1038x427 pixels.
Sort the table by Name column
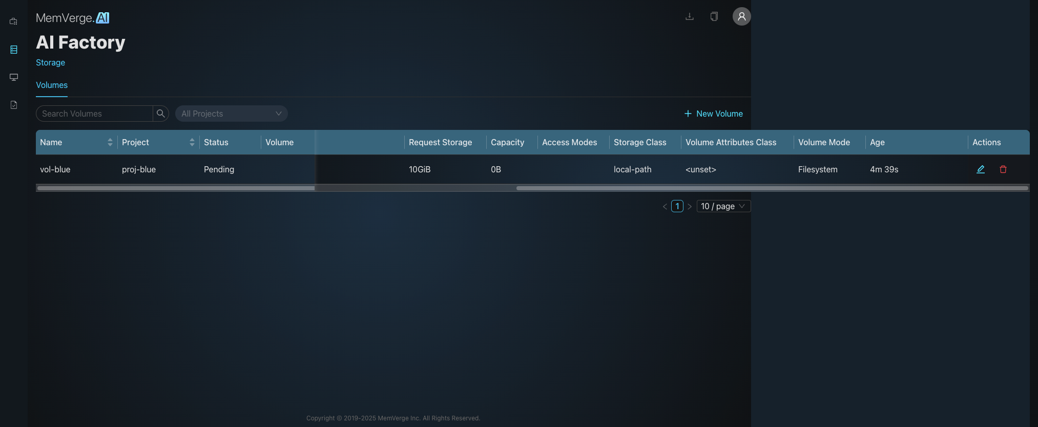[x=110, y=142]
